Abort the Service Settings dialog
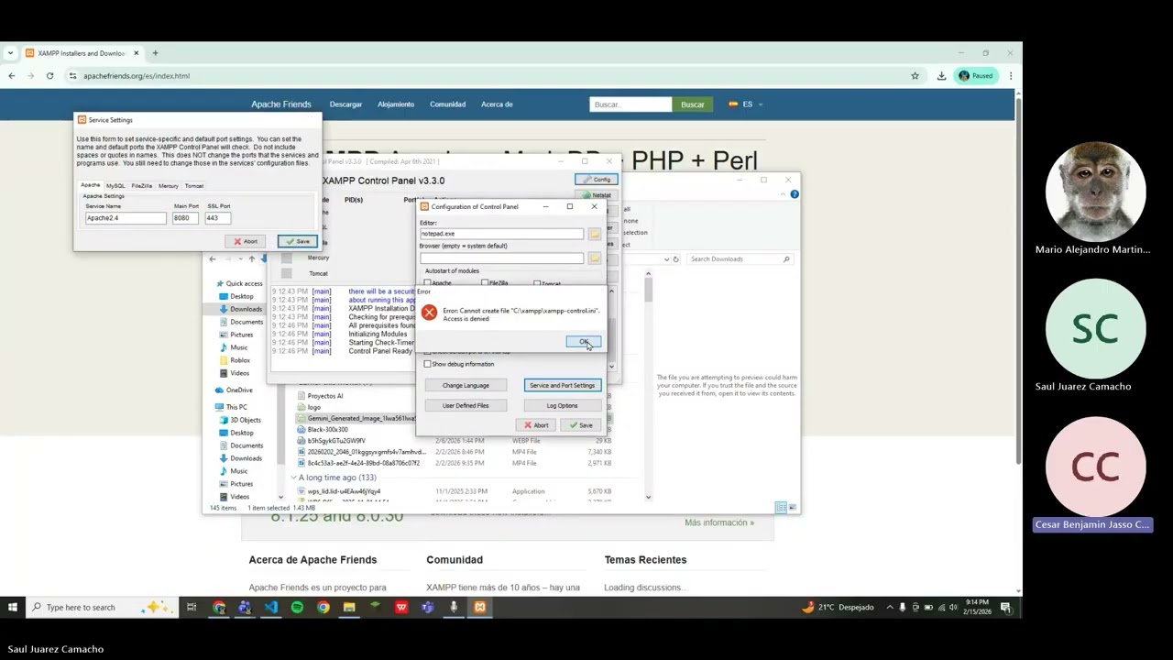Viewport: 1173px width, 660px height. [246, 241]
